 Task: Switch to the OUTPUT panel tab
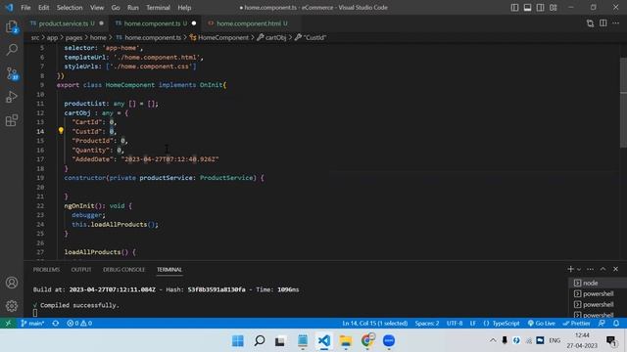click(x=81, y=270)
